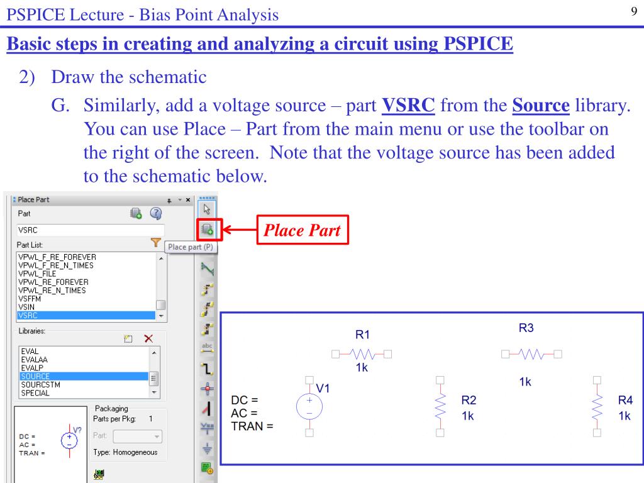Viewport: 644px width, 483px height.
Task: Pin the Place Part panel
Action: pyautogui.click(x=169, y=201)
